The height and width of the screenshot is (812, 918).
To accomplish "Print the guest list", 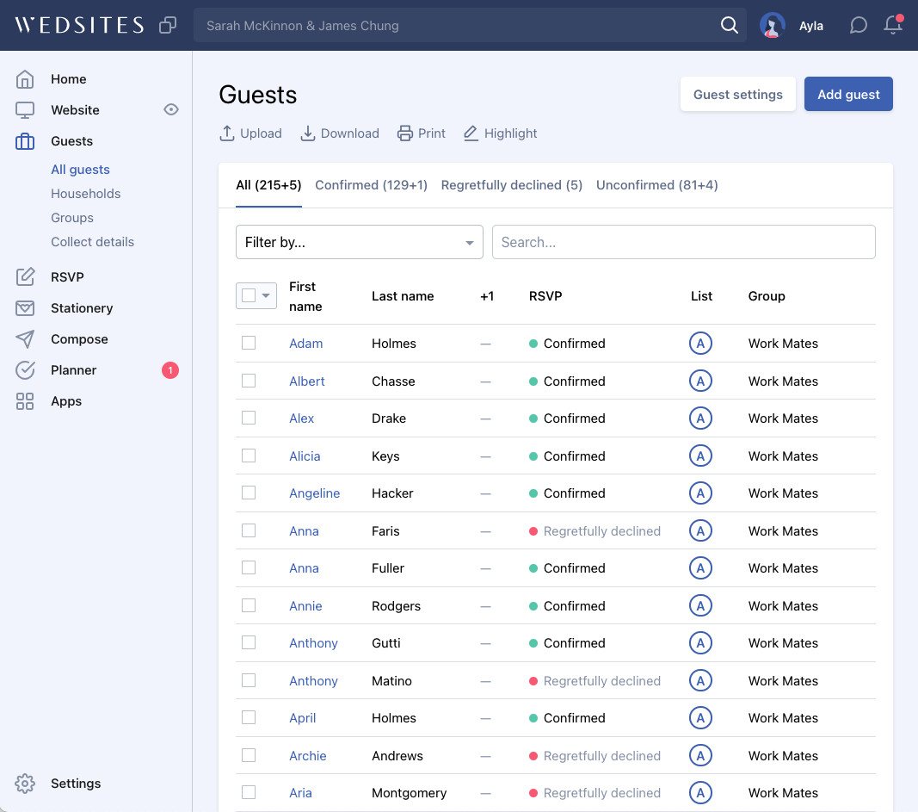I will pos(405,133).
